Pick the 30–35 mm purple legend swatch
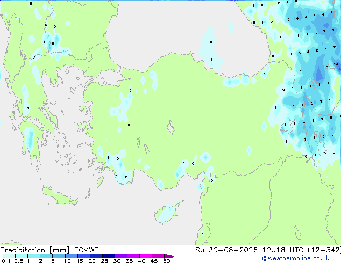Viewport: 341px width, 263px height. pos(121,256)
